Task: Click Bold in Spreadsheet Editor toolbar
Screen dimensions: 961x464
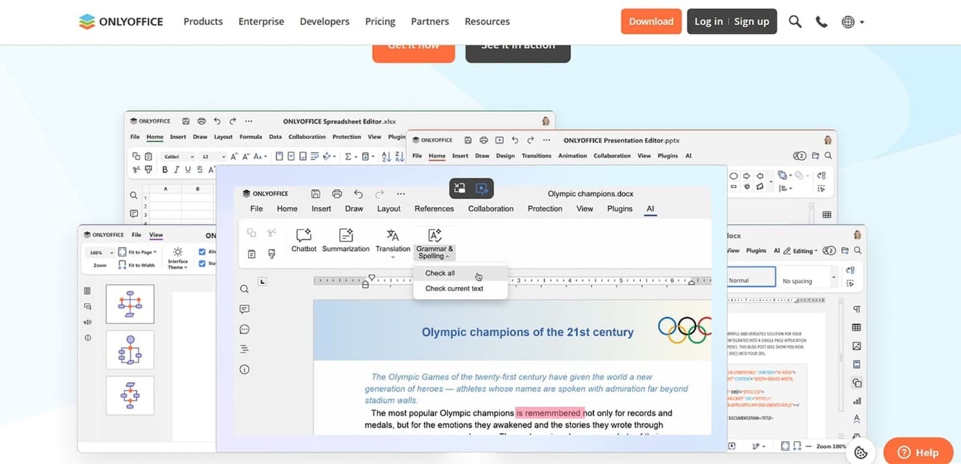Action: tap(165, 170)
